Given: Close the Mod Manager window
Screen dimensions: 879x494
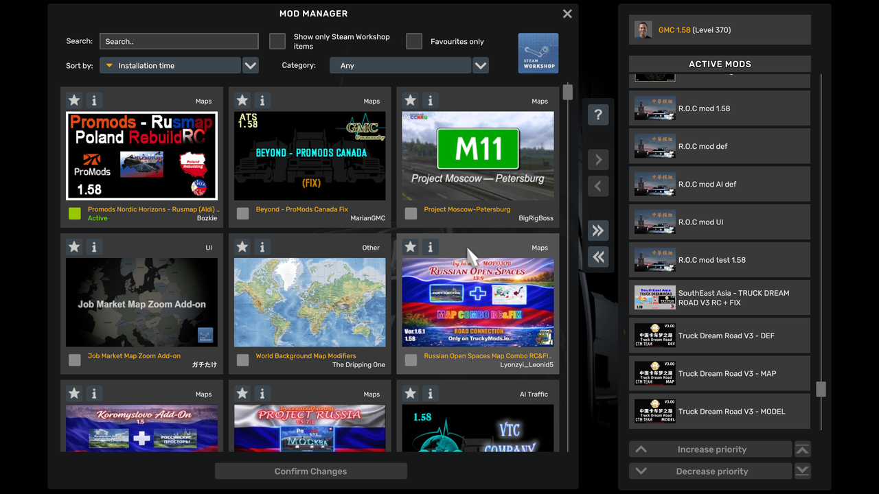Looking at the screenshot, I should tap(567, 14).
